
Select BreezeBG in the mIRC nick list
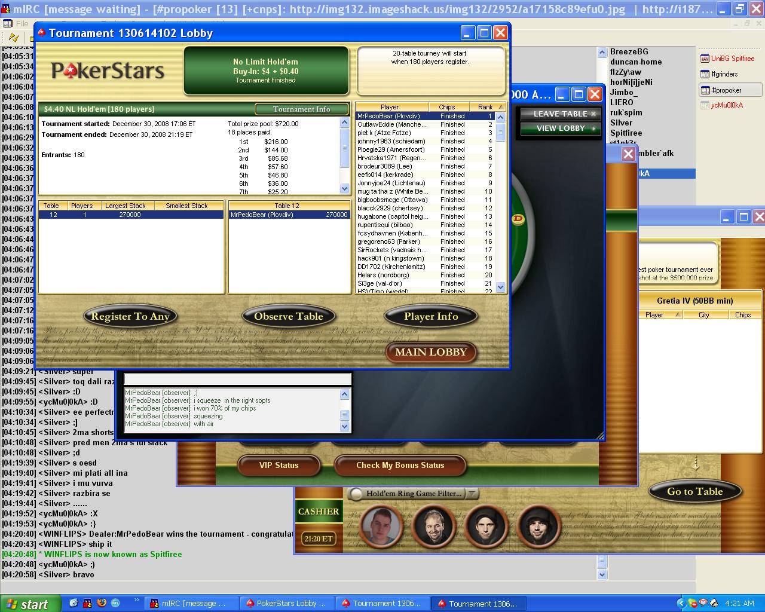coord(629,52)
